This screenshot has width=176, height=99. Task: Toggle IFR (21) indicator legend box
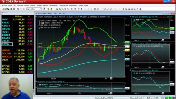[134, 73]
